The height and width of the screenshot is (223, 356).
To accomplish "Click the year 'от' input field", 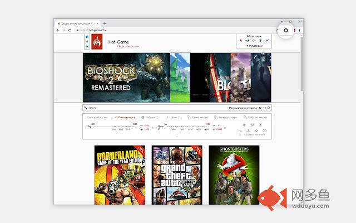I will click(x=147, y=125).
